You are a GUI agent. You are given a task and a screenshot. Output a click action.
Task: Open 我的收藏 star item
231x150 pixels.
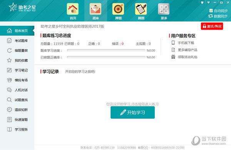click(17, 60)
